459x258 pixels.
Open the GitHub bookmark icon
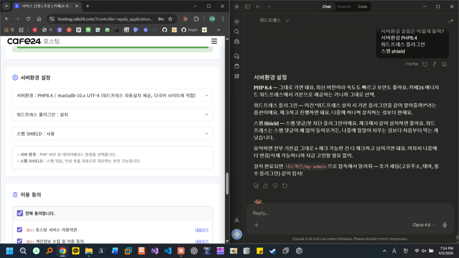pos(165,30)
